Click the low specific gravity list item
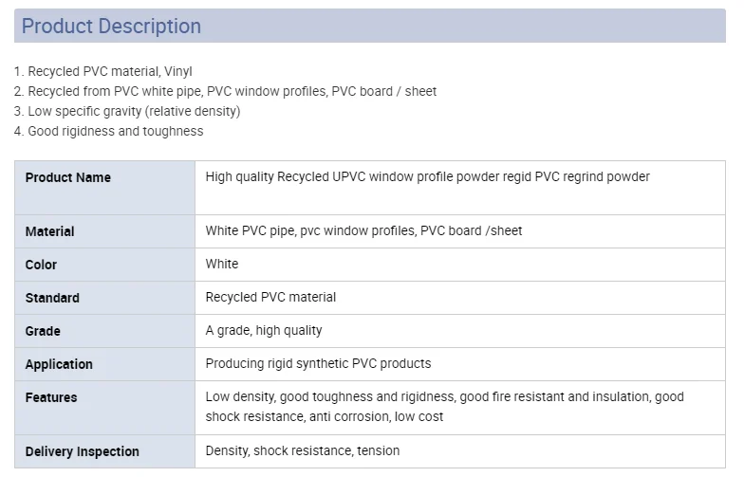Viewport: 744px width, 477px height. pyautogui.click(x=127, y=111)
